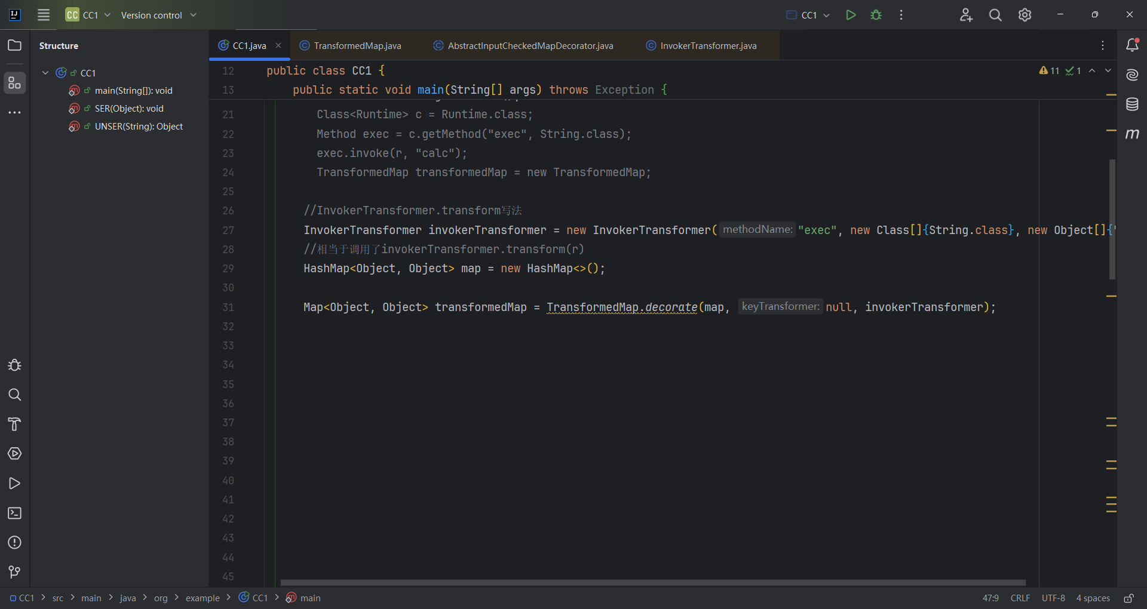Change file encoding UTF-8
Image resolution: width=1147 pixels, height=609 pixels.
pyautogui.click(x=1053, y=598)
